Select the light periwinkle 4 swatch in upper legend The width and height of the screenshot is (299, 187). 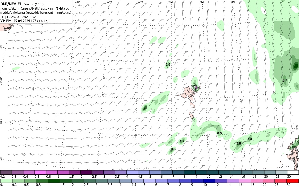click(132, 173)
